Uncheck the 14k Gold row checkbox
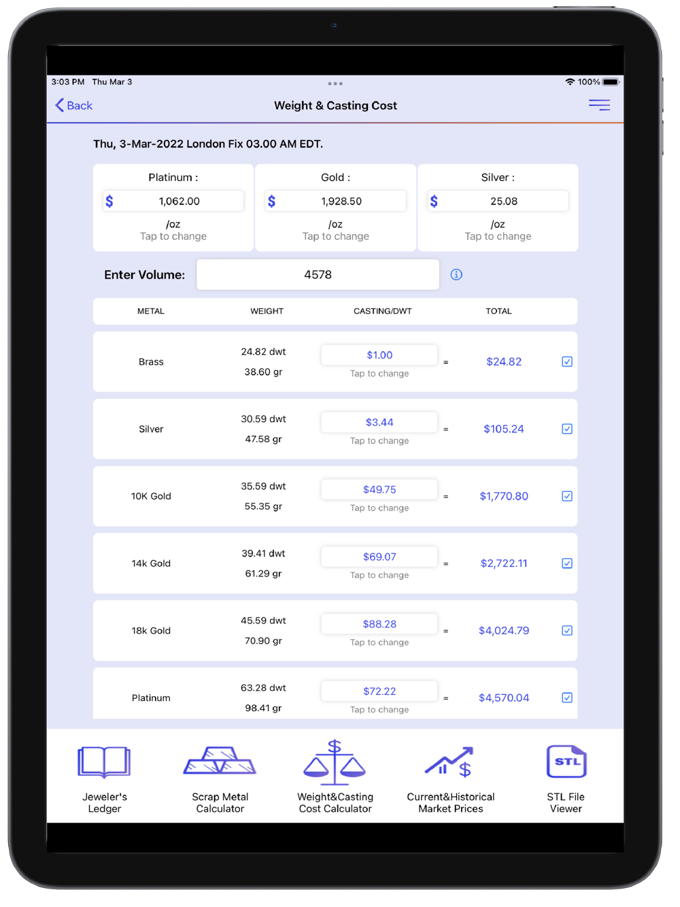The height and width of the screenshot is (907, 680). click(x=567, y=563)
